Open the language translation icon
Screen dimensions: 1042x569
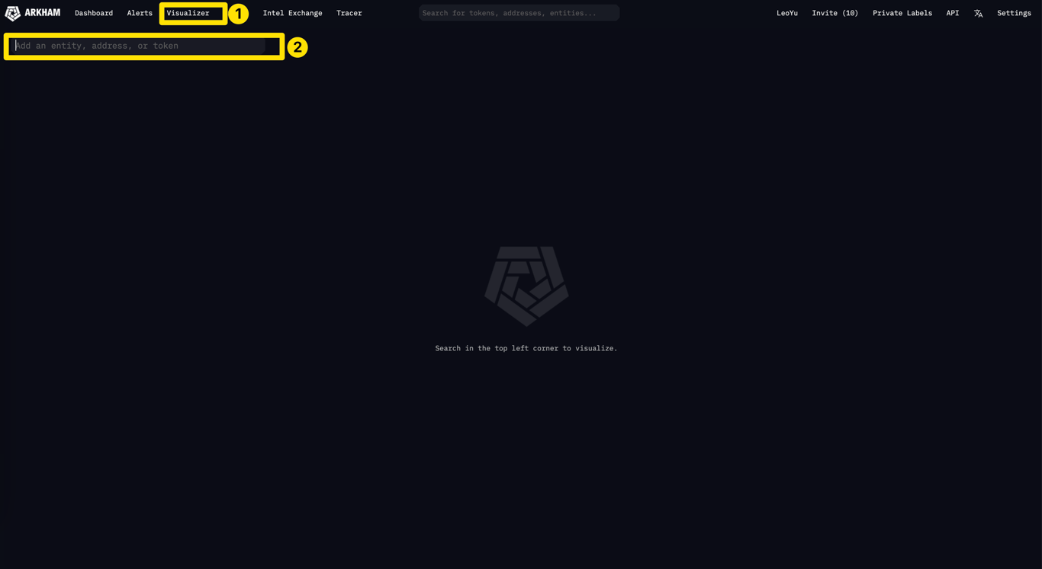pyautogui.click(x=978, y=13)
